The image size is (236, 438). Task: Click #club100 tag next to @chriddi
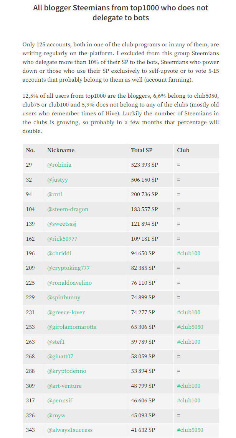pyautogui.click(x=188, y=253)
